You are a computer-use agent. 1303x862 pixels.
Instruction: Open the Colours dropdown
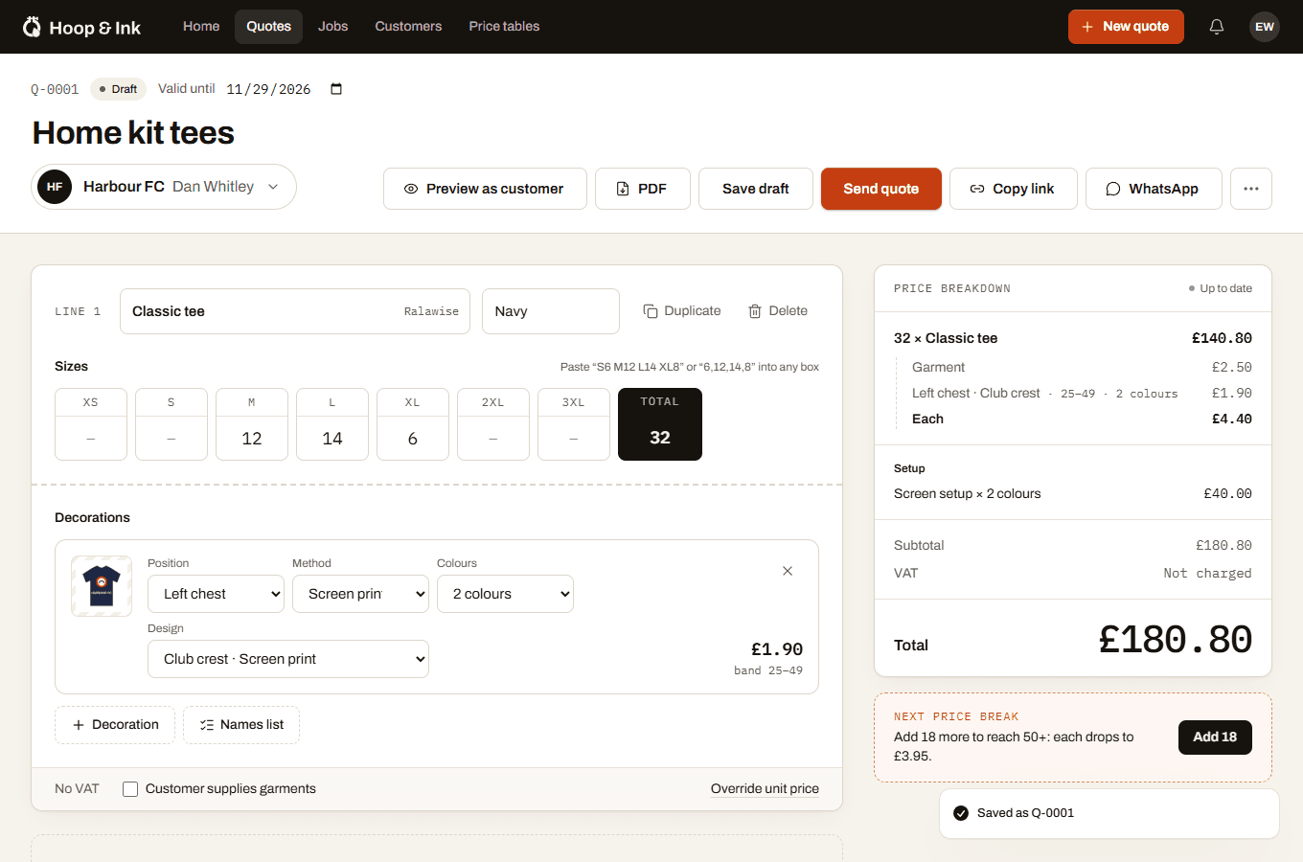coord(505,594)
